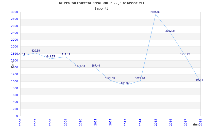Image resolution: width=203 pixels, height=127 pixels.
Task: Click the 2017 x-axis year label
Action: coord(185,122)
